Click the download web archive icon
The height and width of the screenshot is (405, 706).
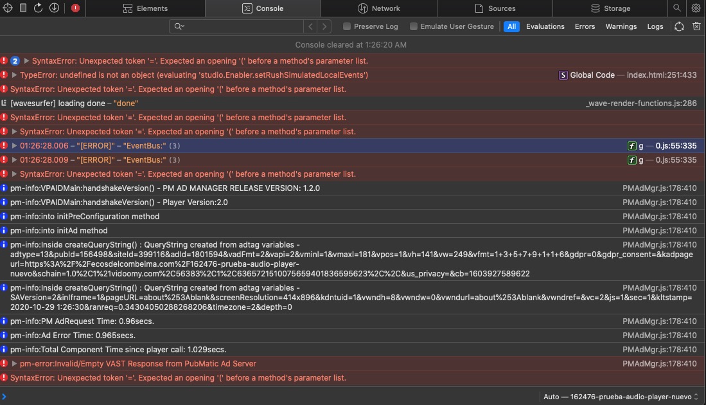tap(54, 8)
